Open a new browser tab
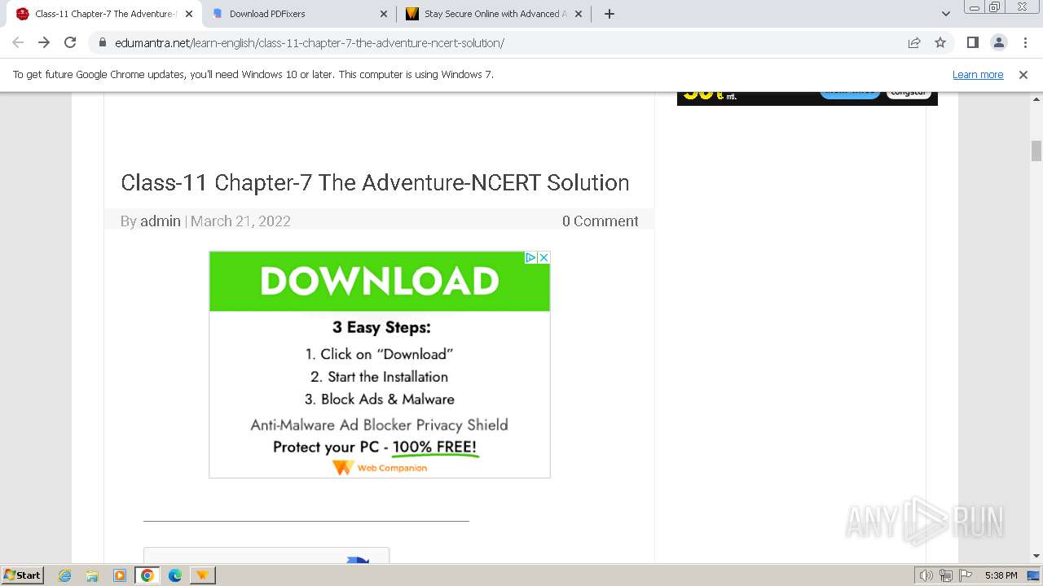Image resolution: width=1043 pixels, height=586 pixels. [610, 14]
